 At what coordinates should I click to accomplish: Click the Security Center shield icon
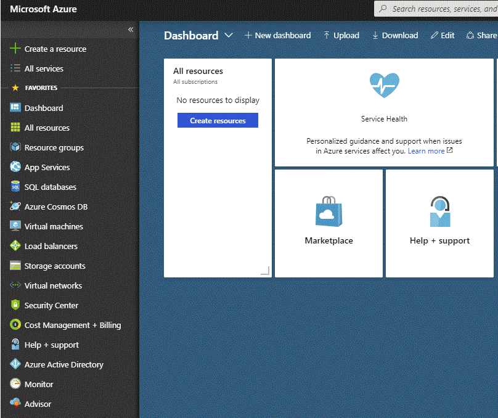coord(15,305)
